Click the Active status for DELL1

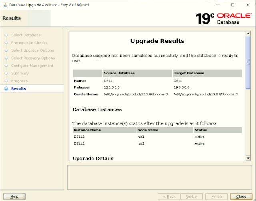[x=200, y=137]
